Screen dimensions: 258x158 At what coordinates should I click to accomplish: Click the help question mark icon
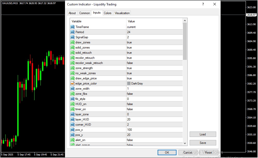coord(203,4)
